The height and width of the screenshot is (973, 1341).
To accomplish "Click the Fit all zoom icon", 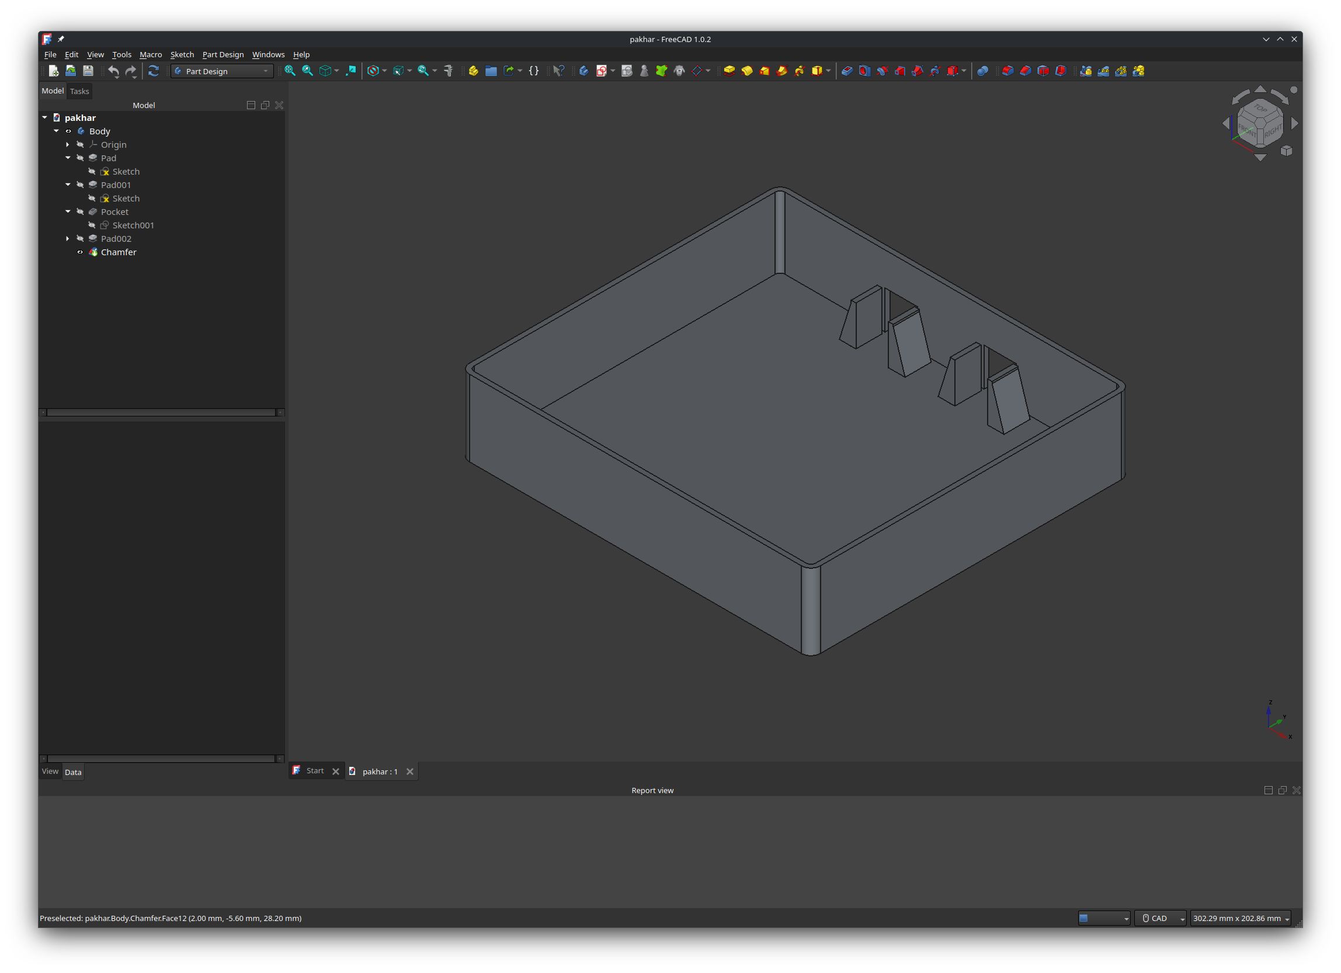I will (290, 71).
